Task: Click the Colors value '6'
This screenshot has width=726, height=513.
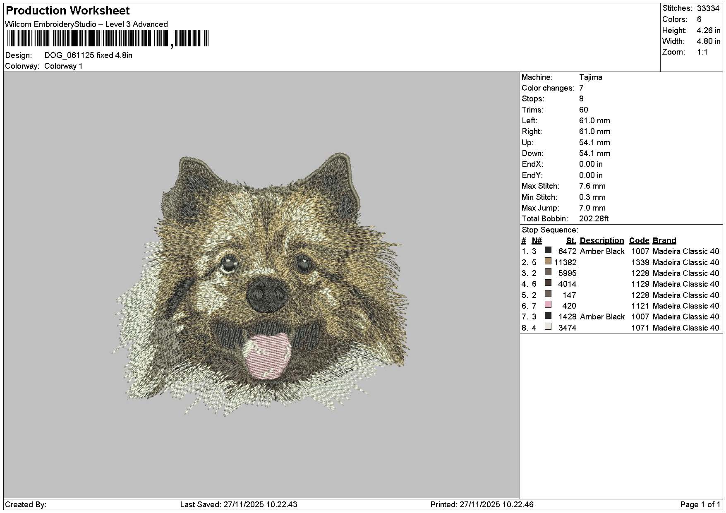Action: click(699, 19)
